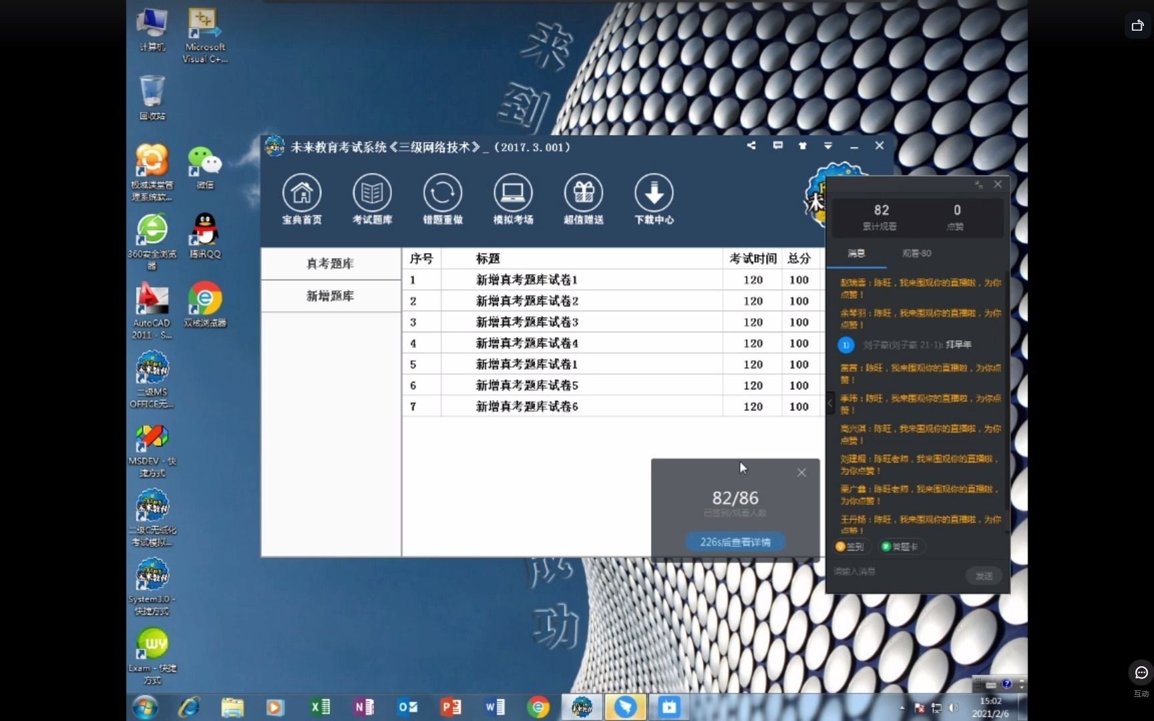The image size is (1154, 721).
Task: Select the 新增题库 category in sidebar
Action: coord(330,296)
